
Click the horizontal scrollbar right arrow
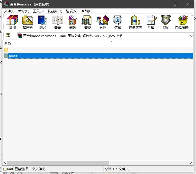point(191,163)
